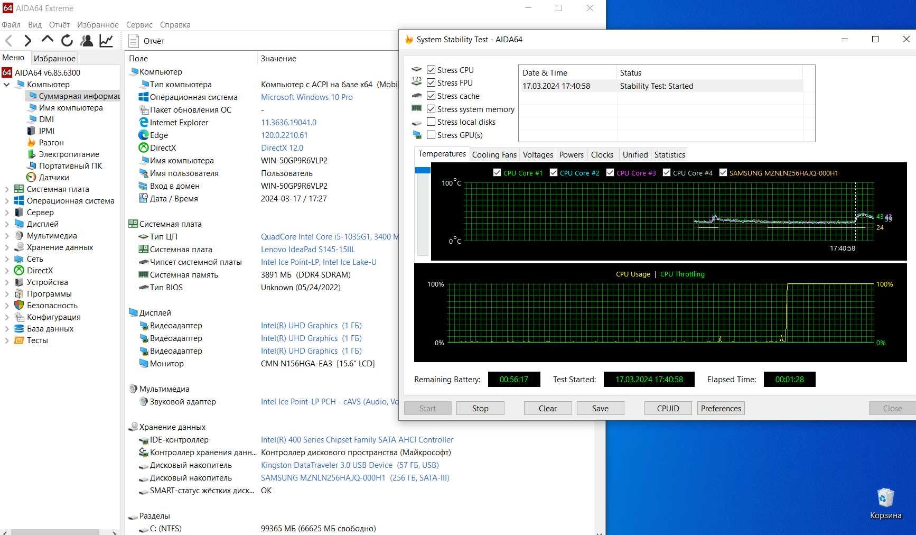Viewport: 916px width, 535px height.
Task: Collapse the Компьютер tree node
Action: (7, 85)
